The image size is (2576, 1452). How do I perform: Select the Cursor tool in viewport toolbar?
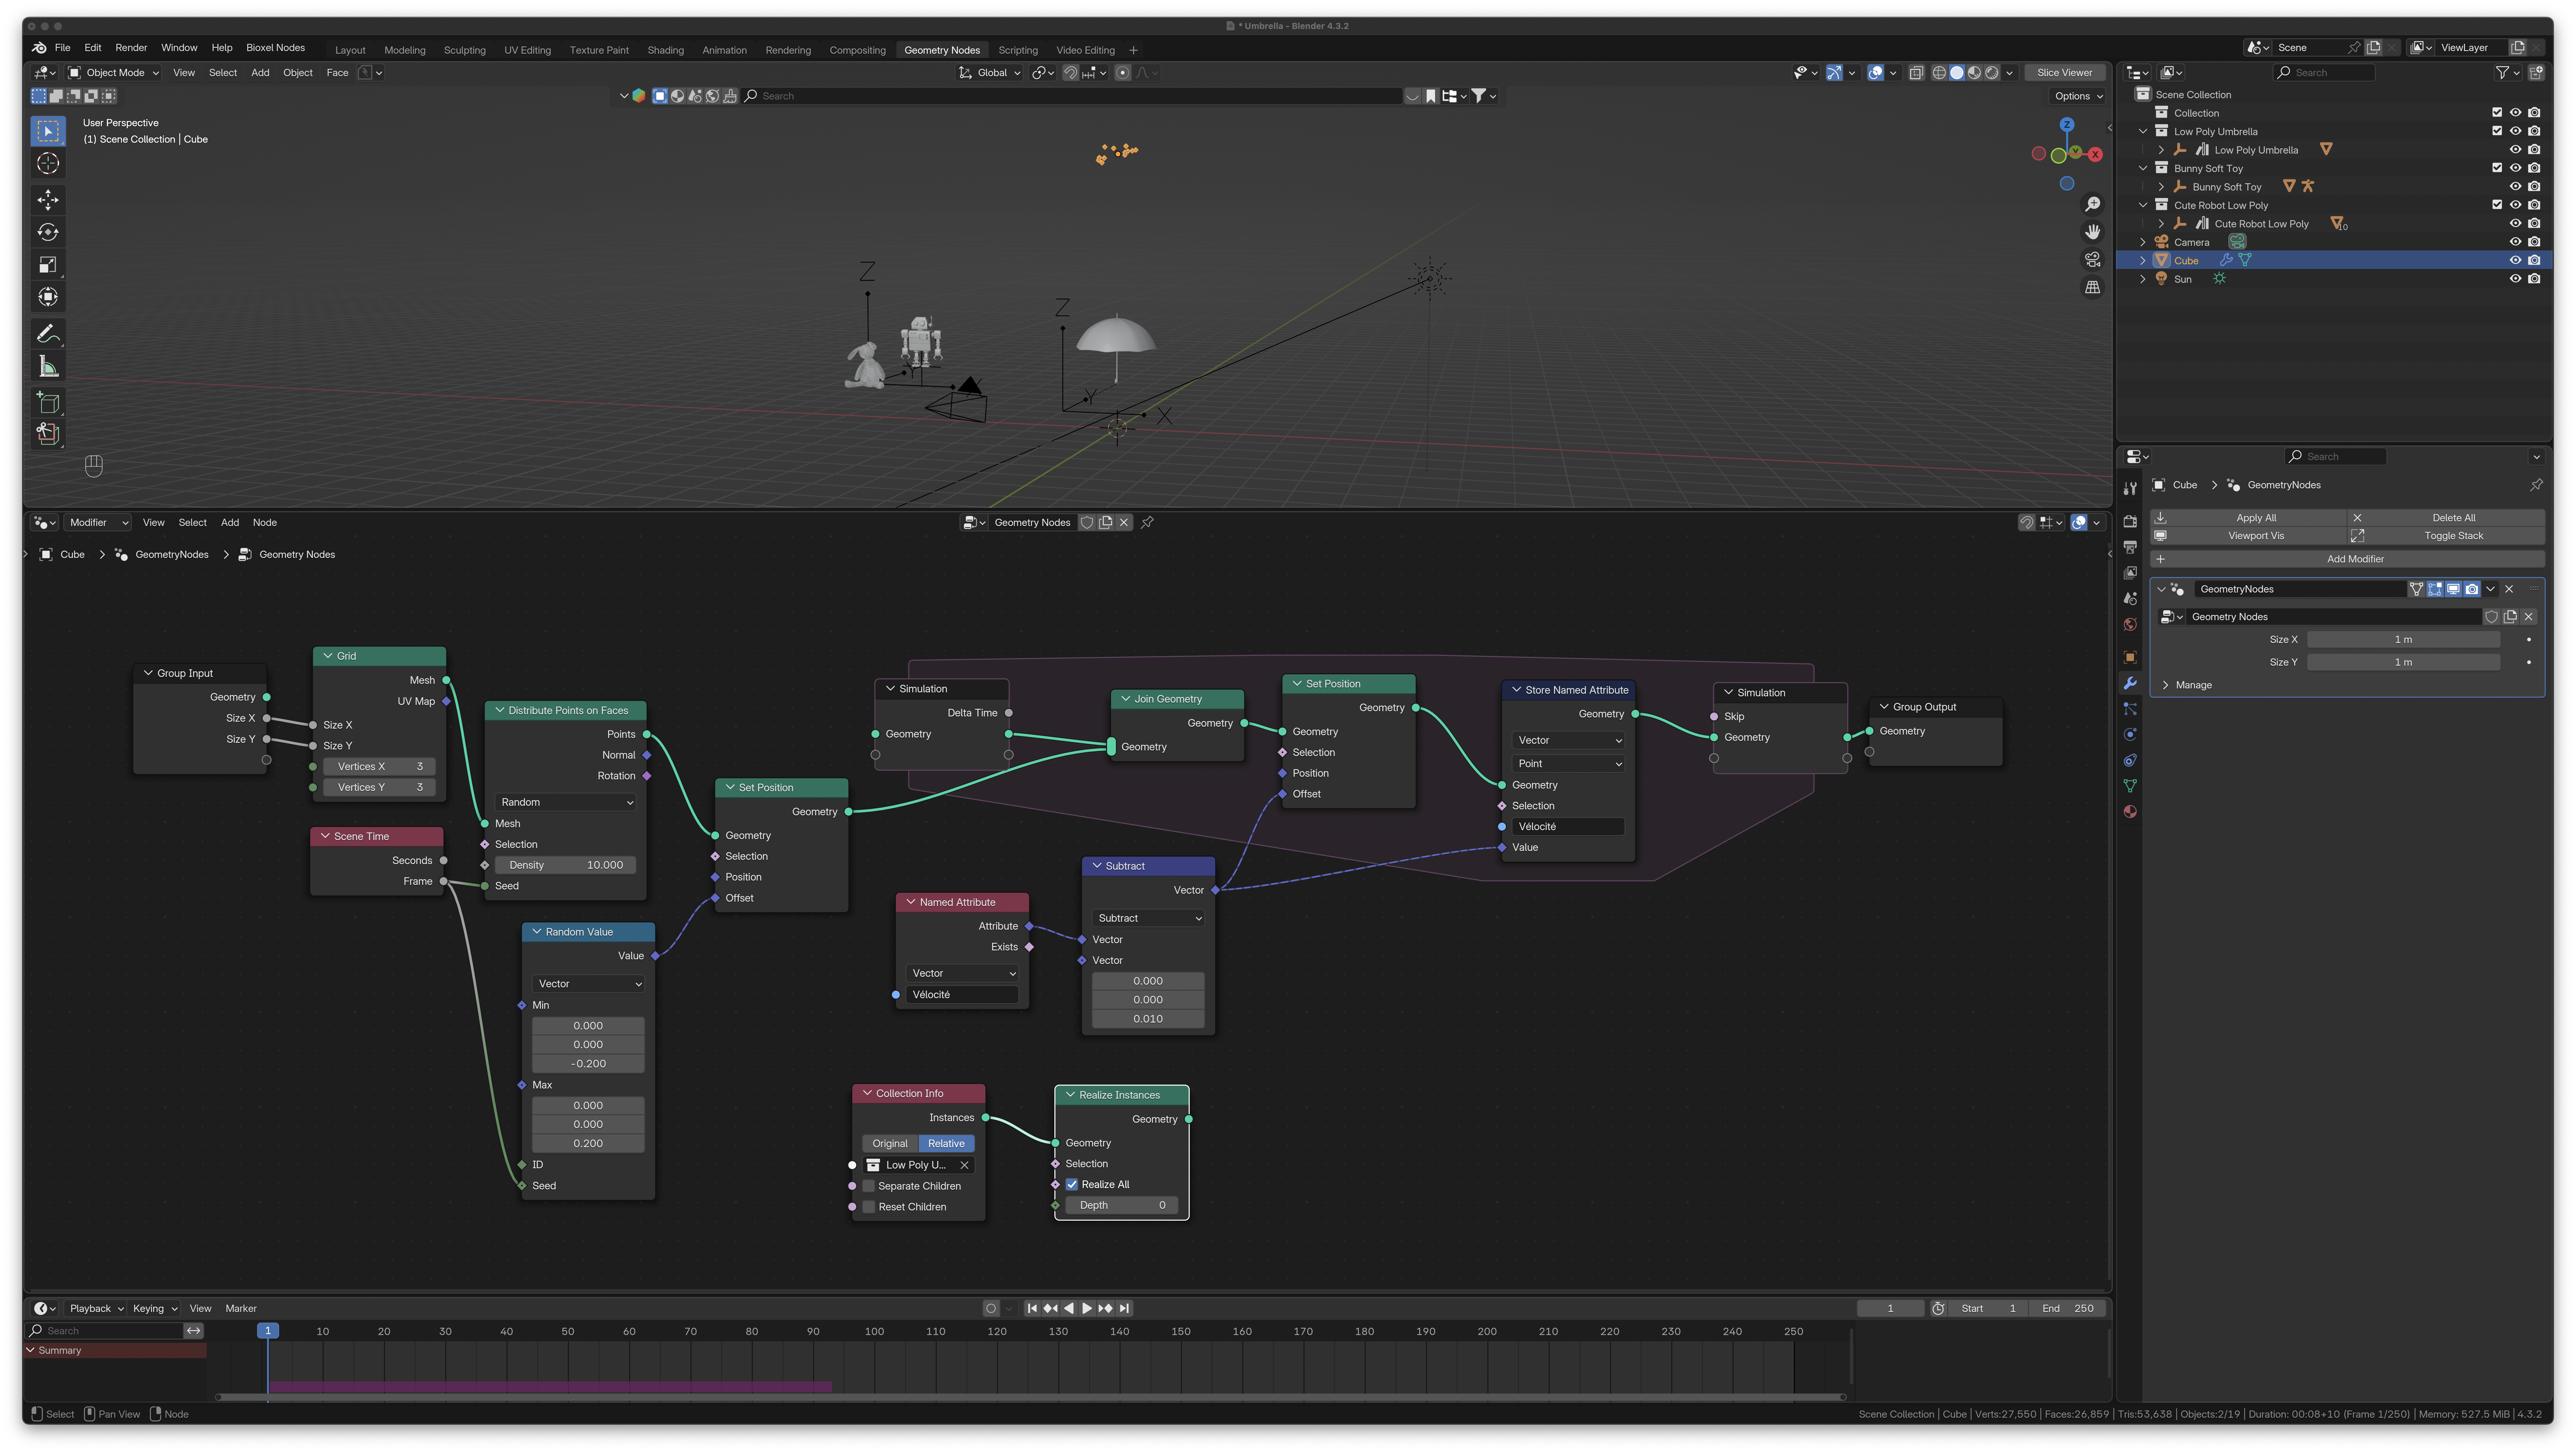[48, 163]
